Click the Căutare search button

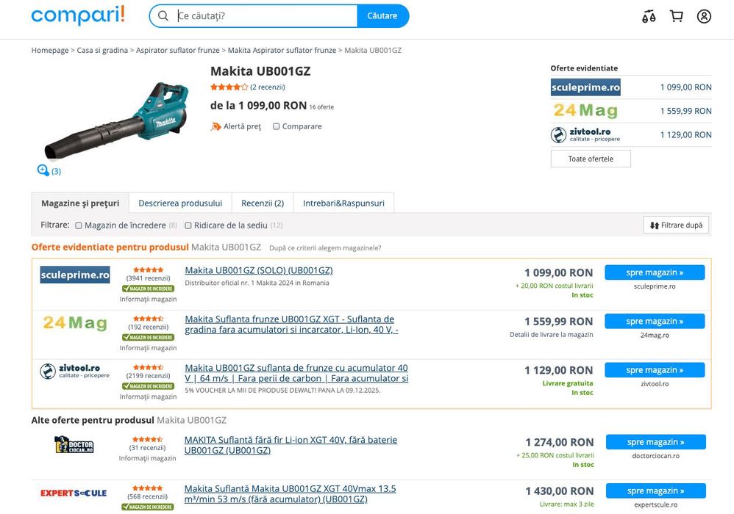click(x=382, y=16)
